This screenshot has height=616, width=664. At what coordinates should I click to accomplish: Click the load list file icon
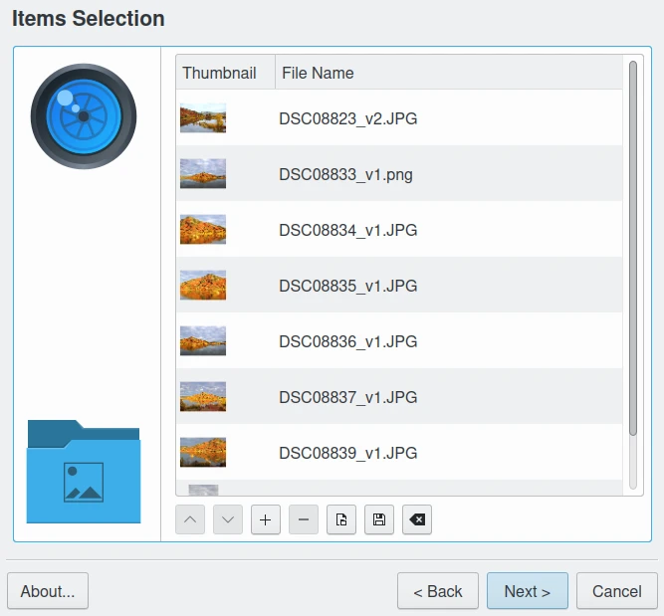point(341,519)
